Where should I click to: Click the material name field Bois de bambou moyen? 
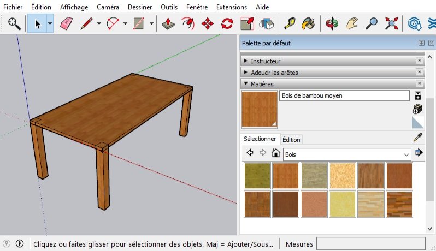click(344, 95)
